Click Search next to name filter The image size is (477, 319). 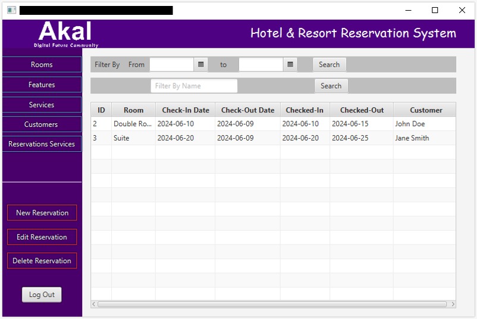331,86
